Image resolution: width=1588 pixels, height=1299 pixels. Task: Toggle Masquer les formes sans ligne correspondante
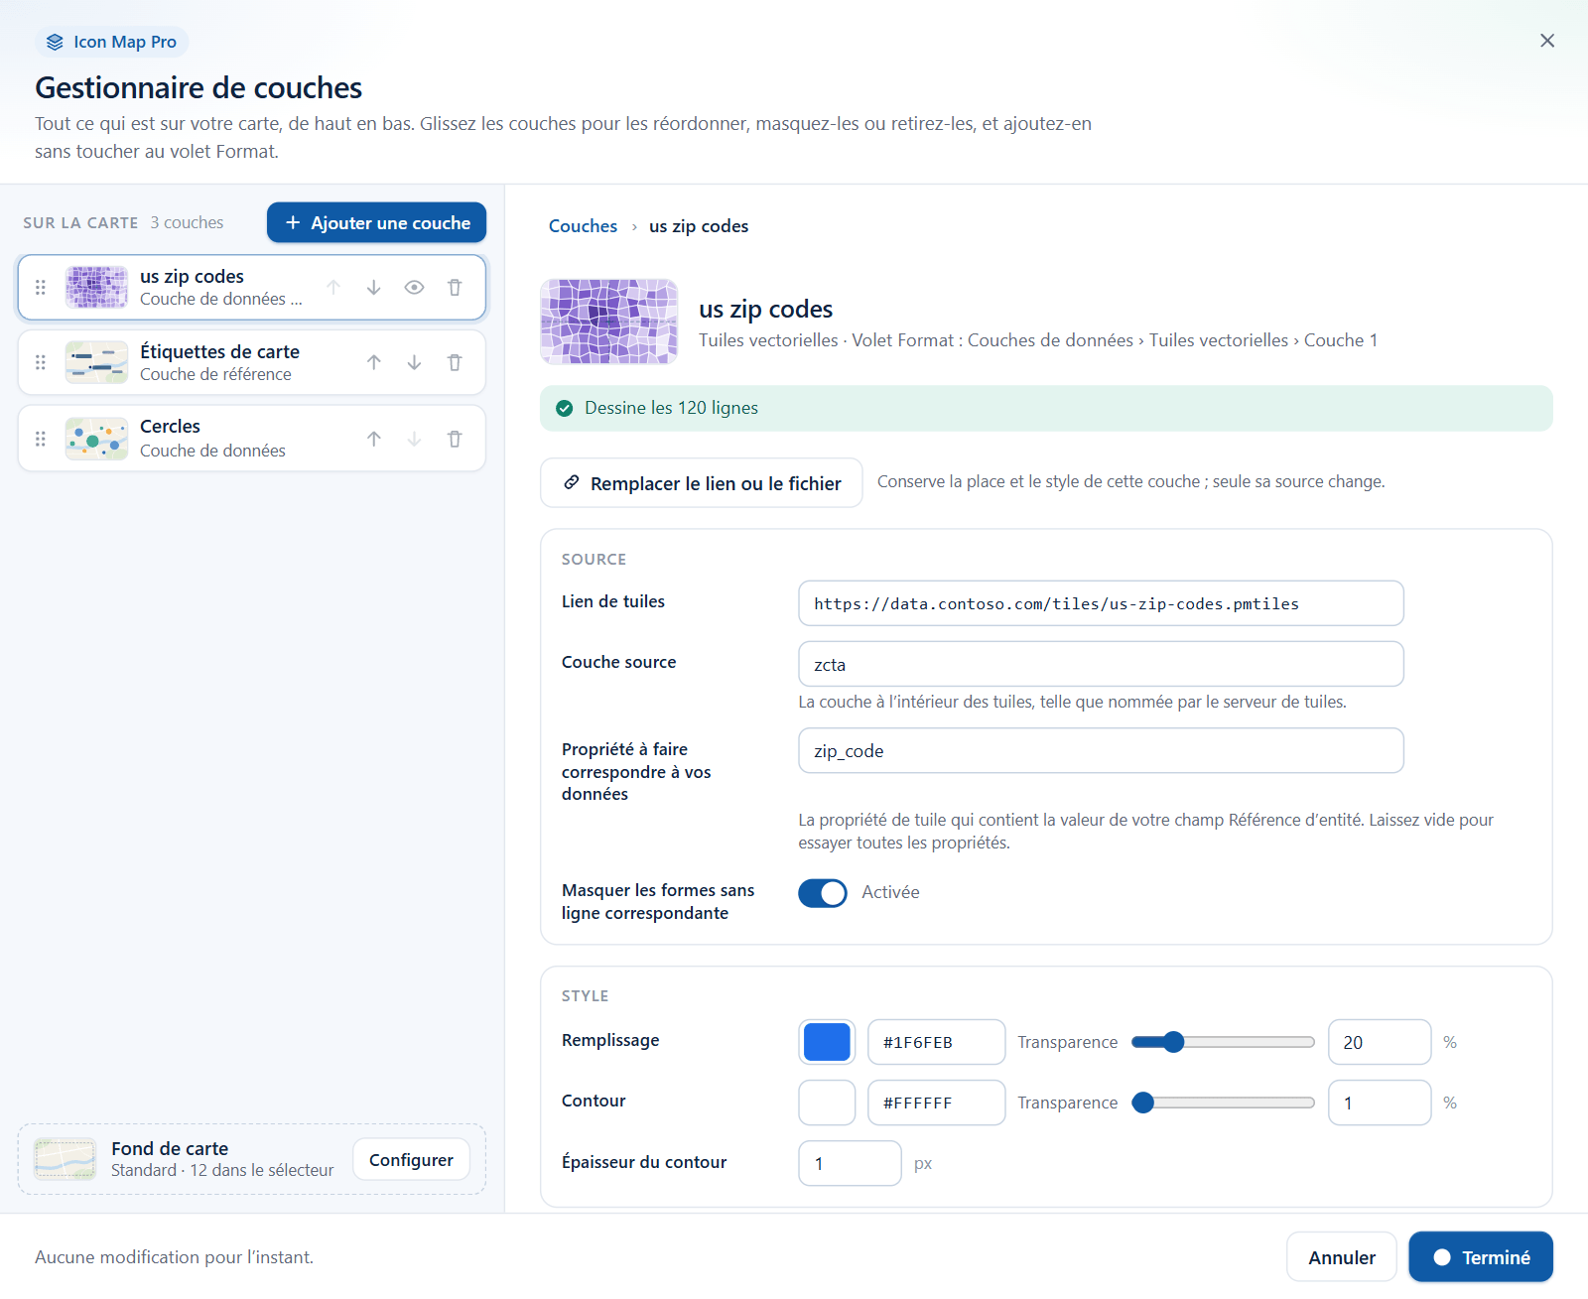823,893
